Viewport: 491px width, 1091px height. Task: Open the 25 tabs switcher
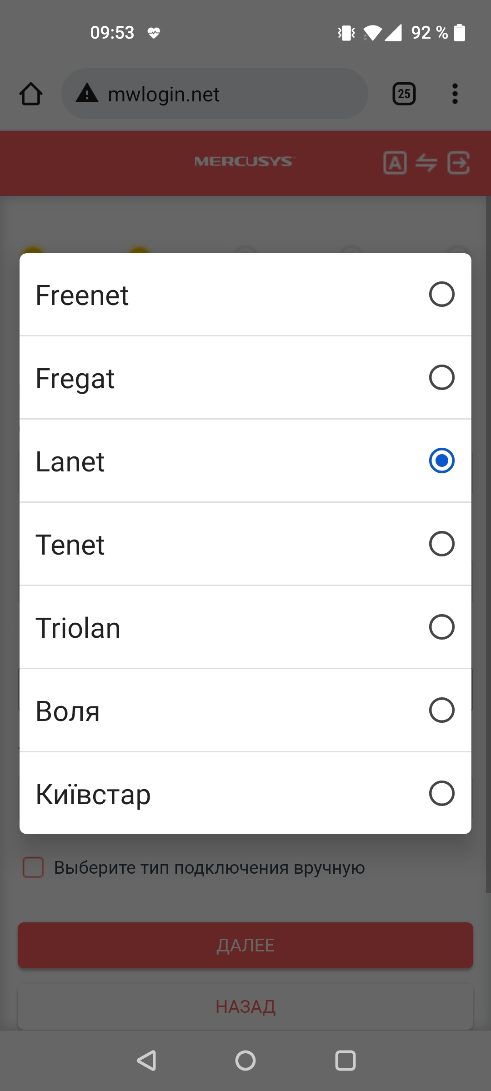404,94
